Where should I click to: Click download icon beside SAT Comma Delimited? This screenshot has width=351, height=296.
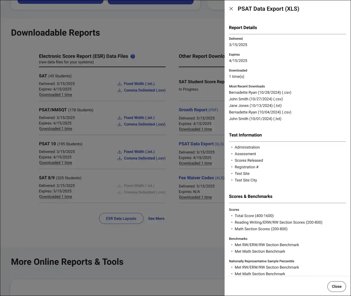pyautogui.click(x=120, y=90)
